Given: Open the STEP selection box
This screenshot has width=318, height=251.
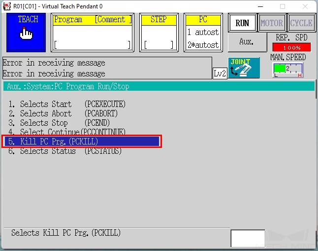Looking at the screenshot, I should 159,33.
